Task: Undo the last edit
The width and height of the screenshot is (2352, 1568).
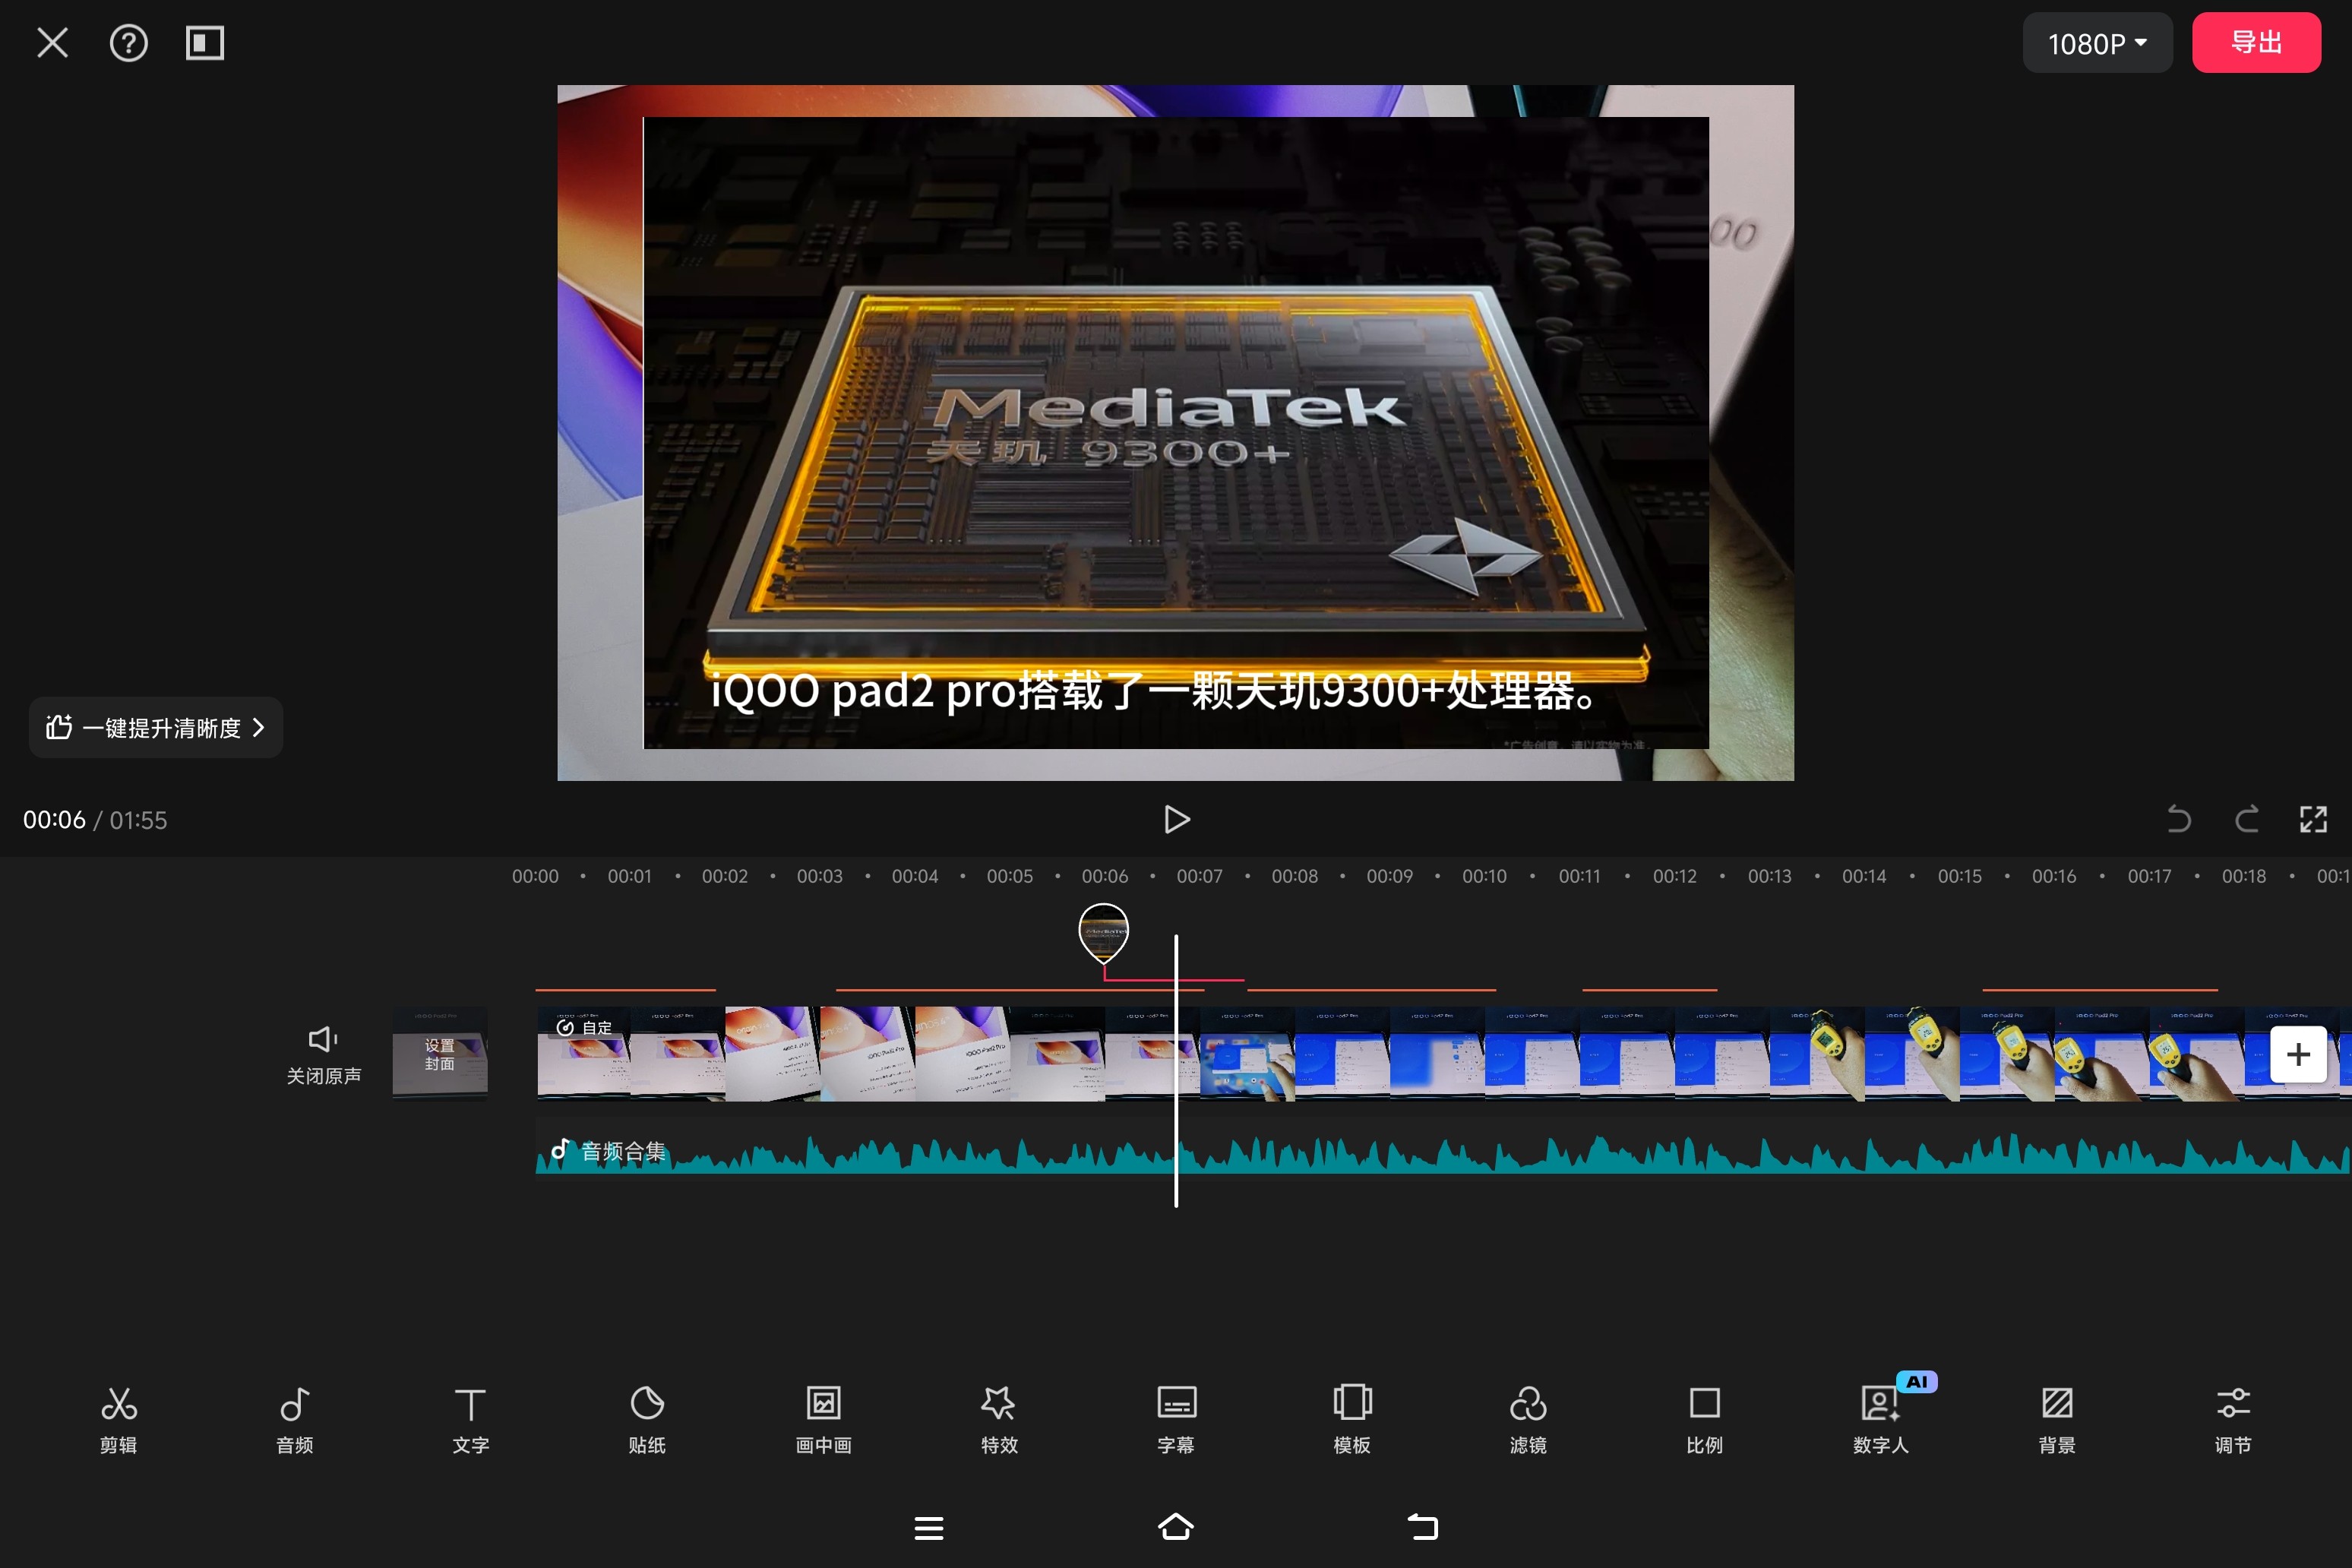Action: [2178, 819]
